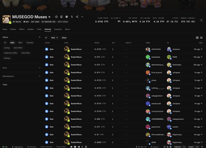Toggle the Listing status filter
The image size is (206, 148).
click(x=7, y=48)
